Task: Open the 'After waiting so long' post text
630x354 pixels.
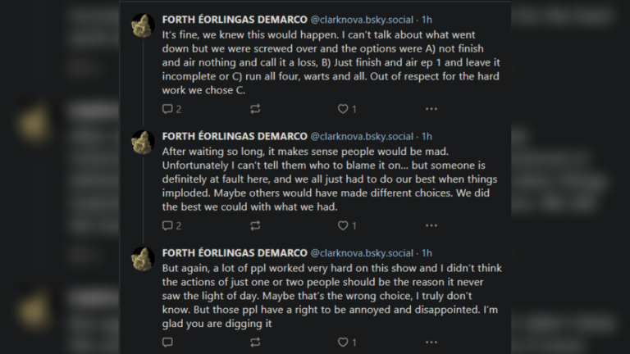Action: point(330,179)
